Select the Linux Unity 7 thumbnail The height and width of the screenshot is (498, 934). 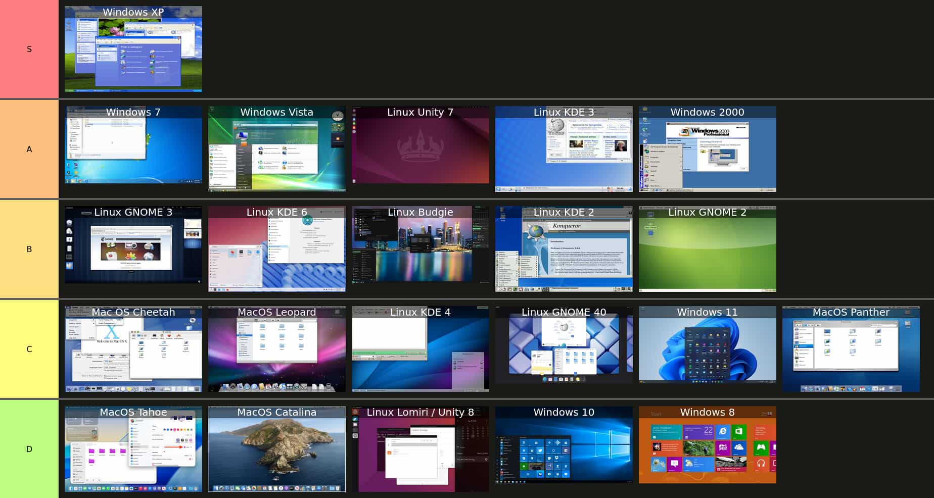click(421, 144)
